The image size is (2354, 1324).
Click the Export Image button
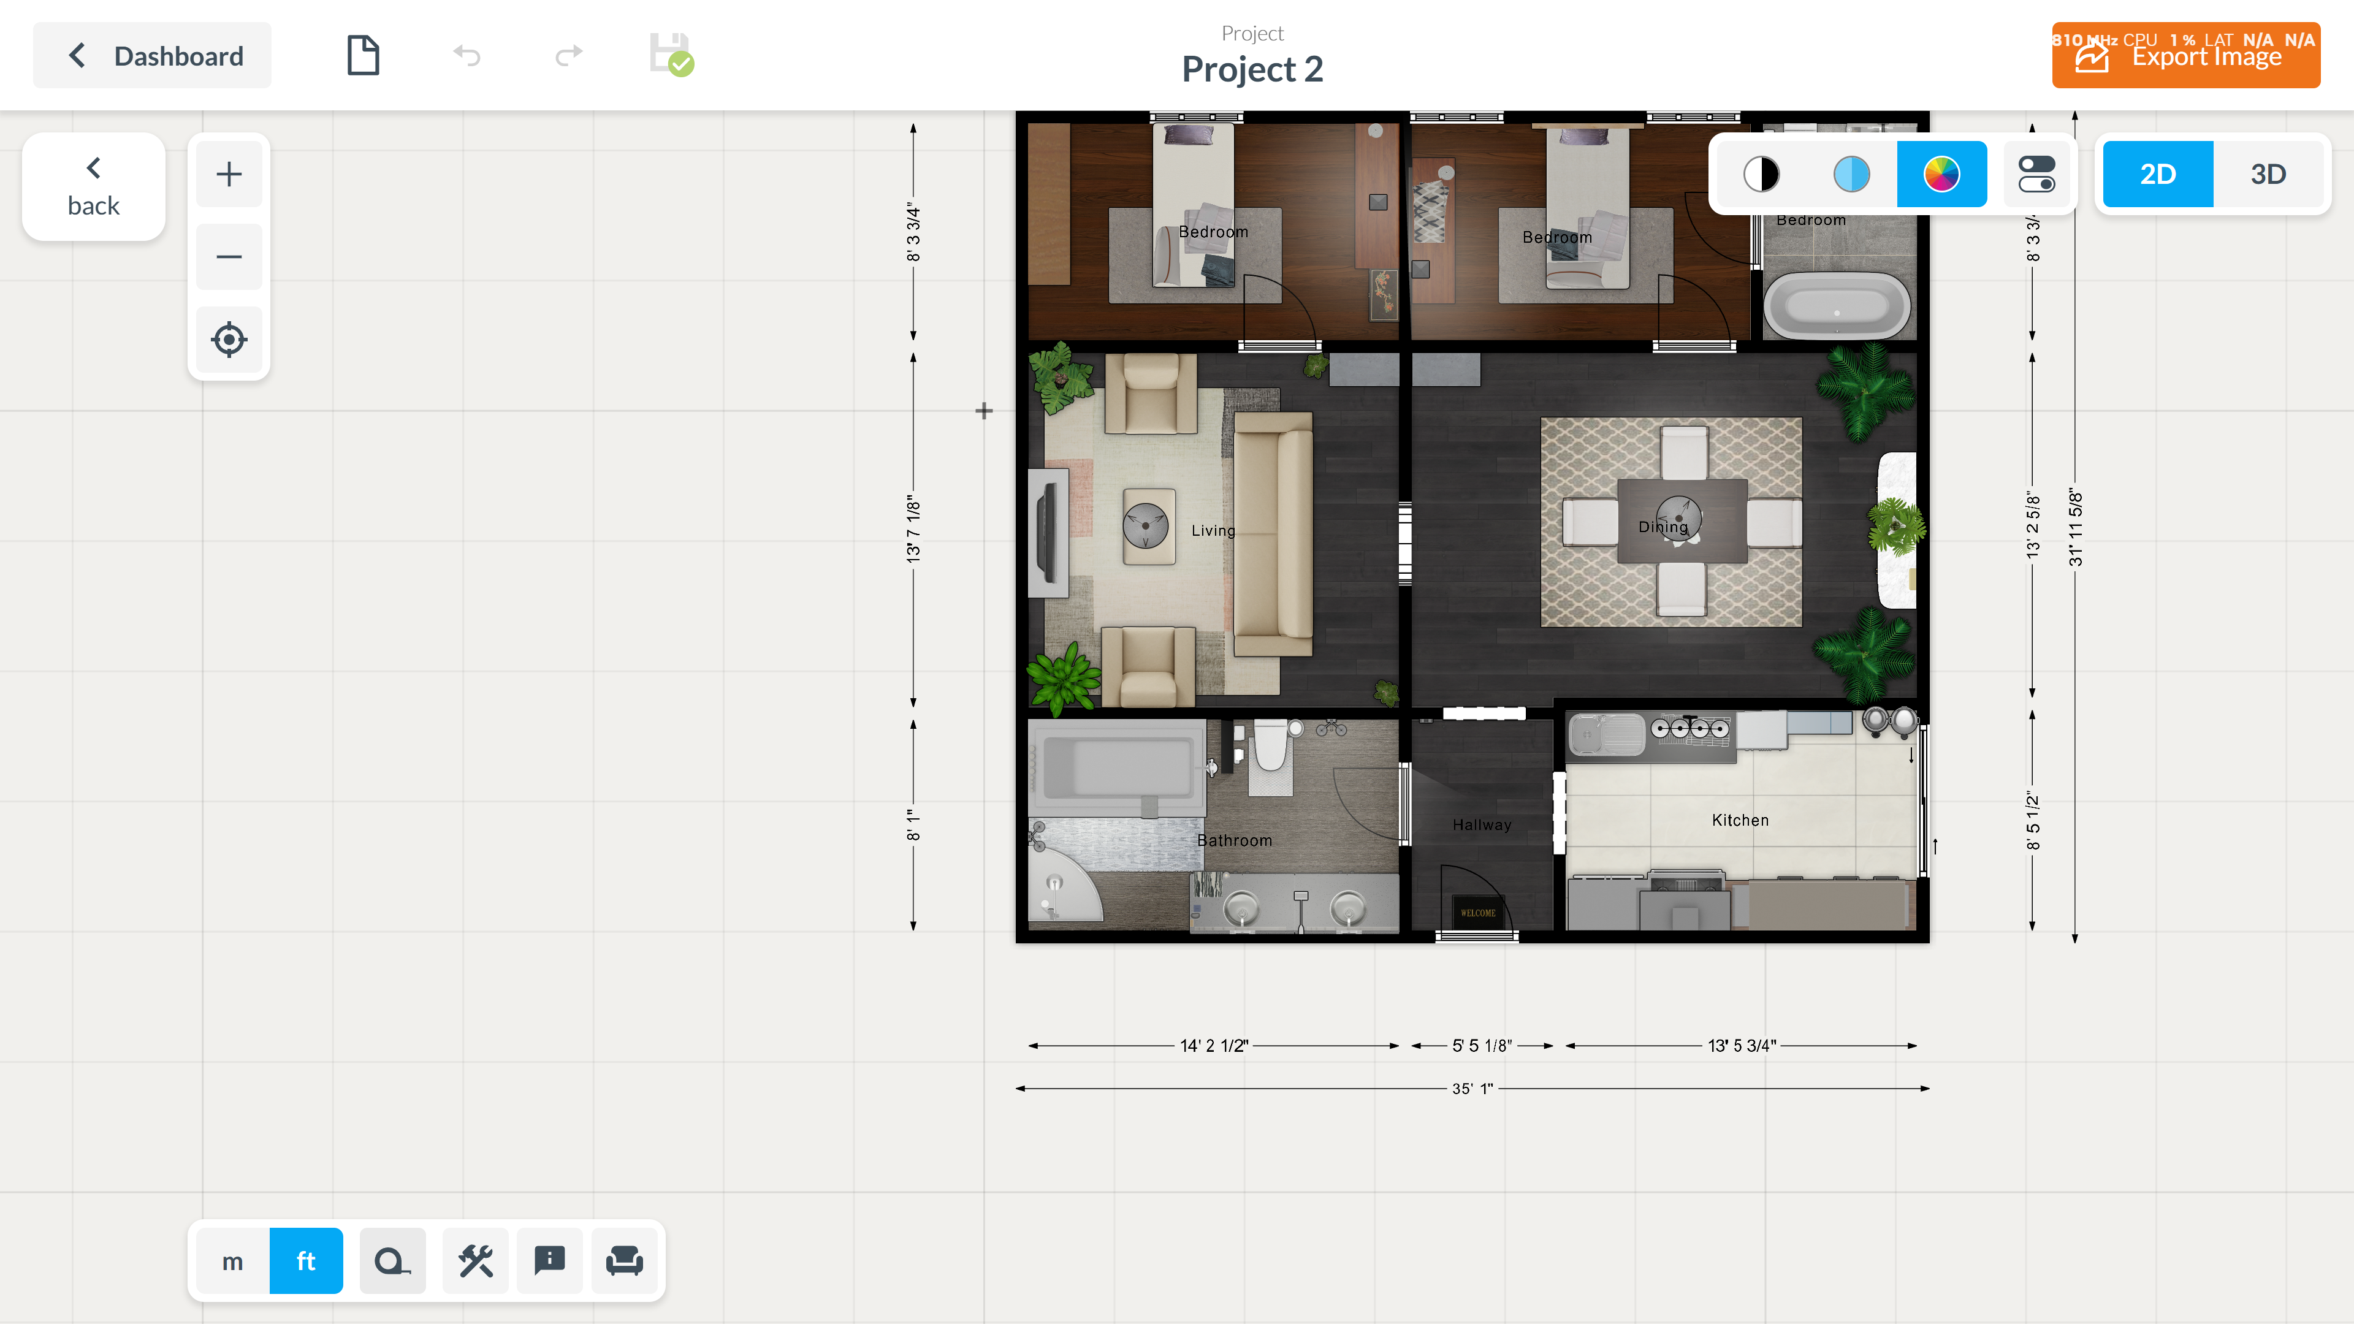(x=2186, y=56)
